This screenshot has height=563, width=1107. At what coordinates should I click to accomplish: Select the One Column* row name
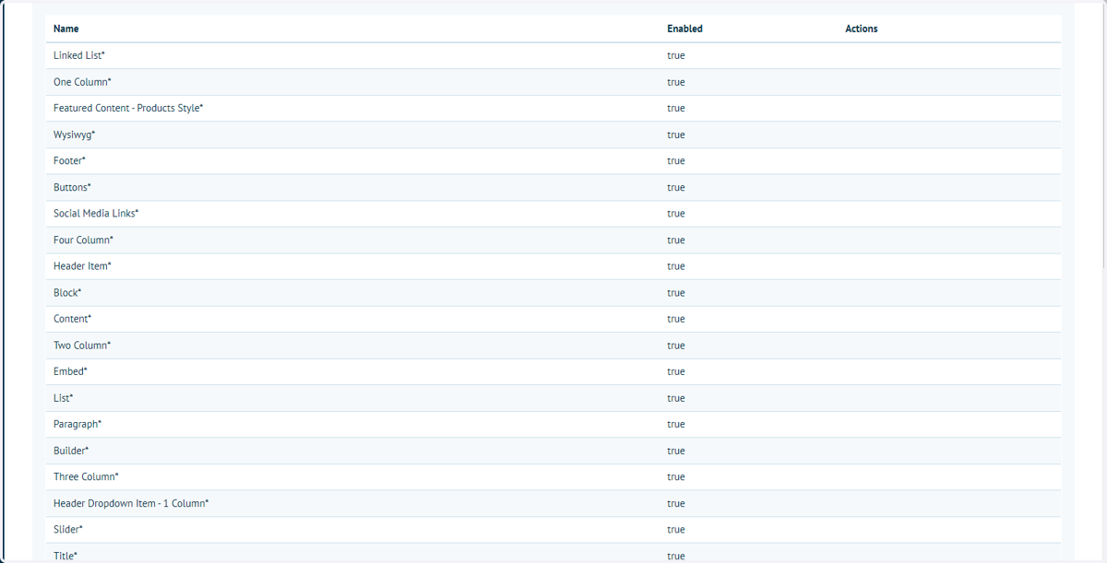(x=82, y=82)
